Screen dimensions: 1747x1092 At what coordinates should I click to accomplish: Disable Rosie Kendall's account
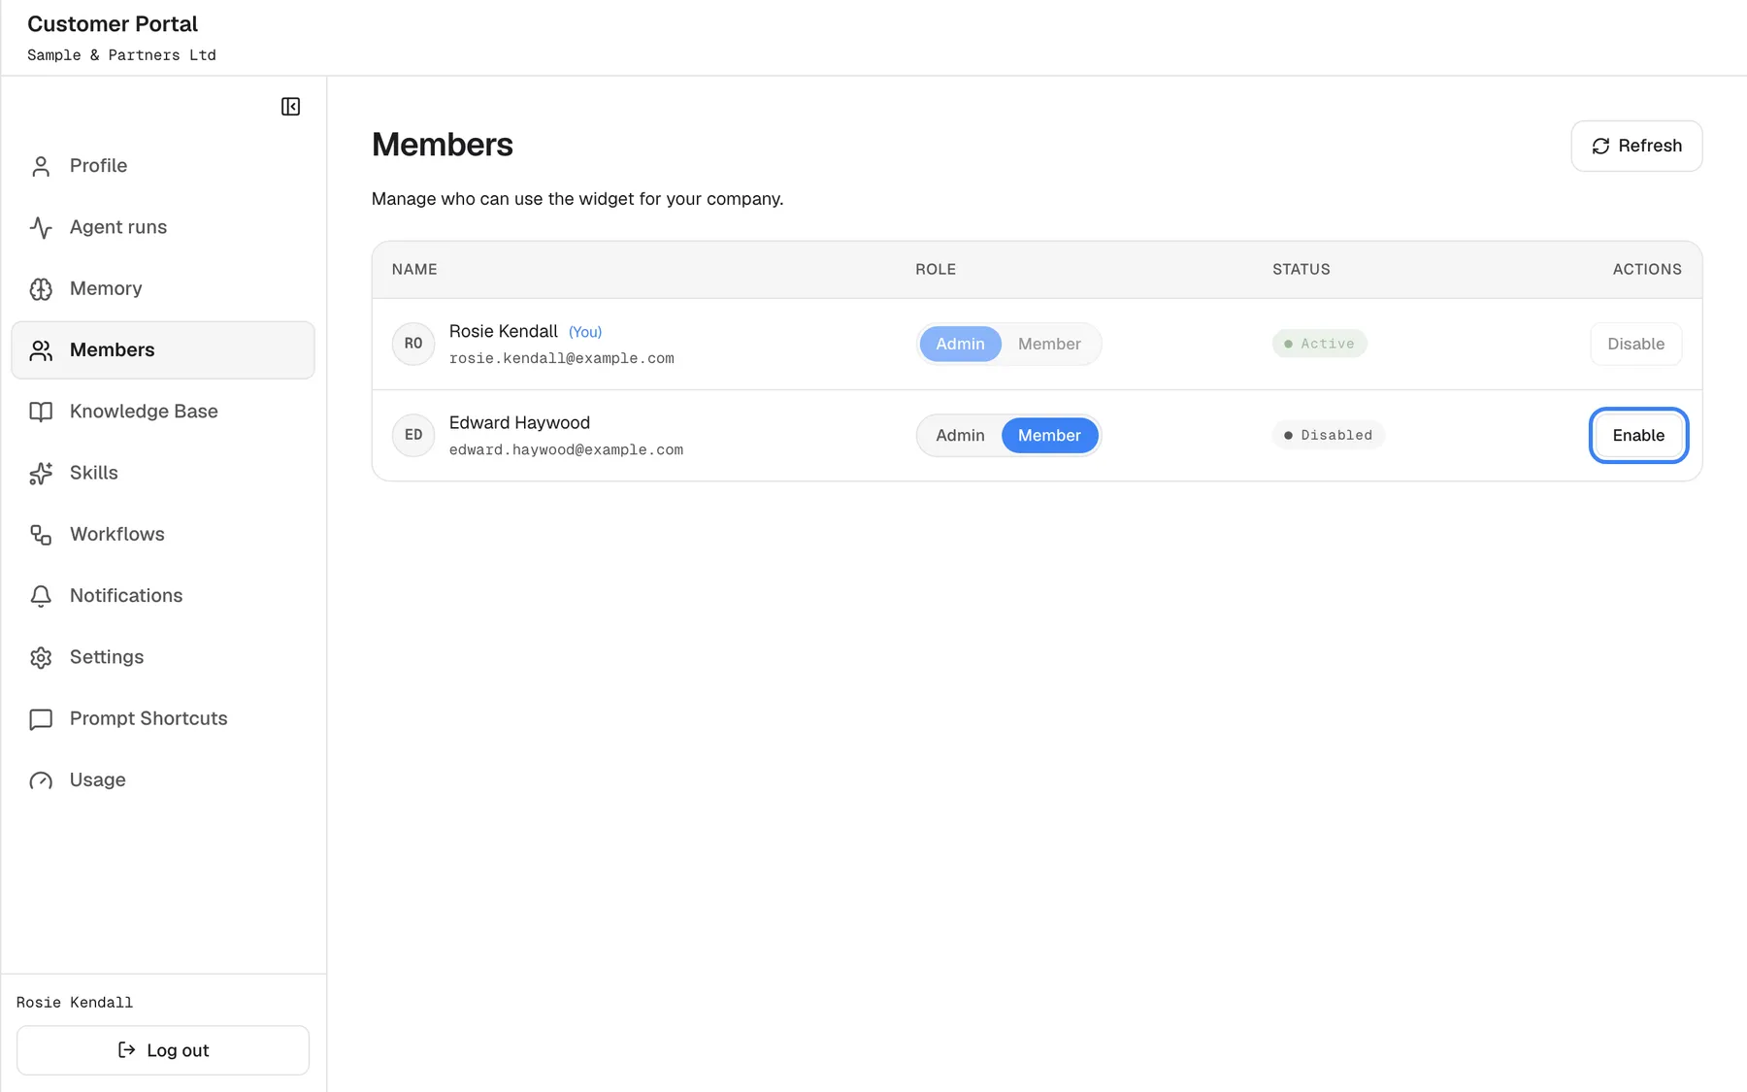1635,344
